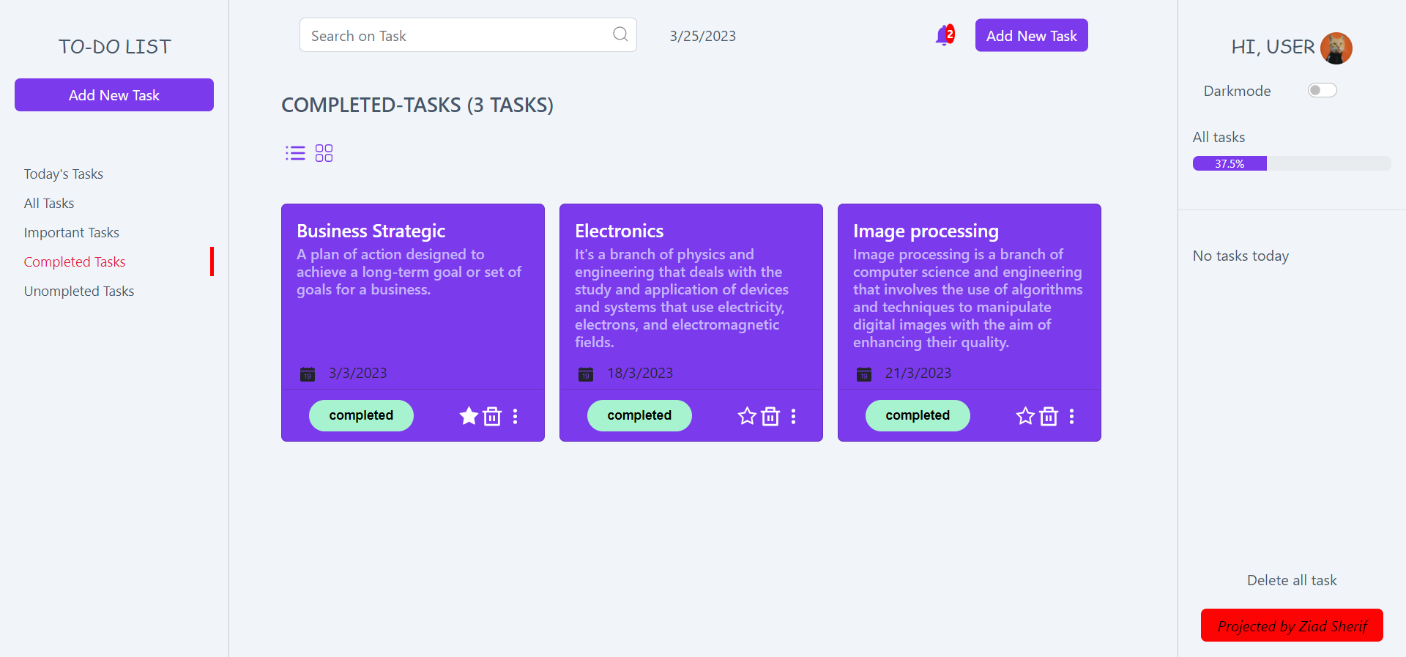Click the Electronics description text
Viewport: 1406px width, 657px height.
[x=682, y=298]
